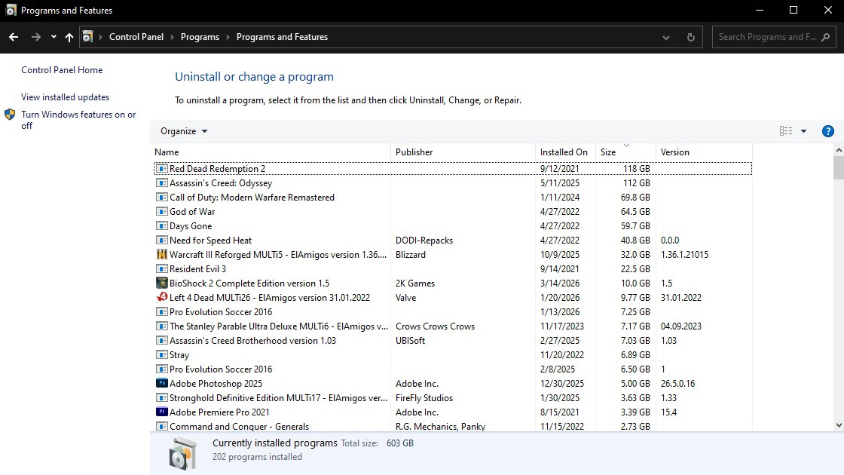This screenshot has height=475, width=844.
Task: Select Days Gone program icon
Action: coord(161,225)
